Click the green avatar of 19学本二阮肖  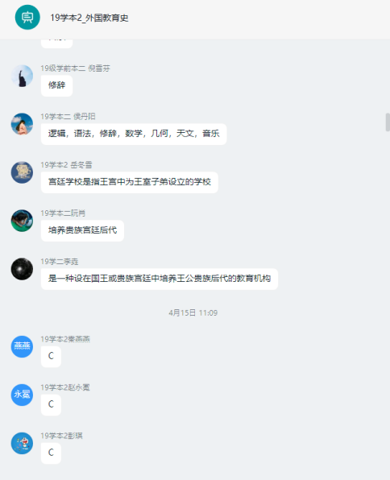[x=22, y=221]
